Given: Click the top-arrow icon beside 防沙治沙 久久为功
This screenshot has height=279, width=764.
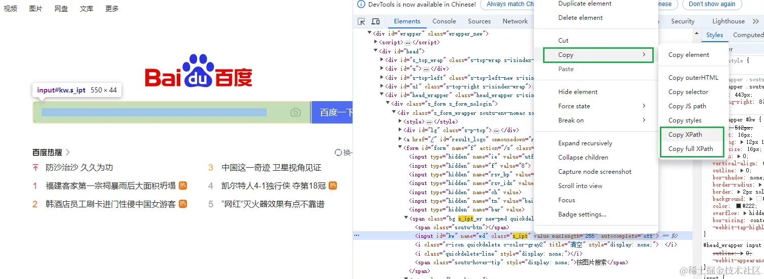Looking at the screenshot, I should coord(36,168).
